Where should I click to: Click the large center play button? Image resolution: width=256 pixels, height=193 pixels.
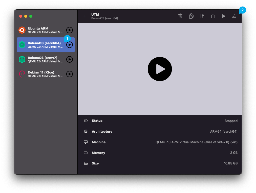pyautogui.click(x=160, y=69)
